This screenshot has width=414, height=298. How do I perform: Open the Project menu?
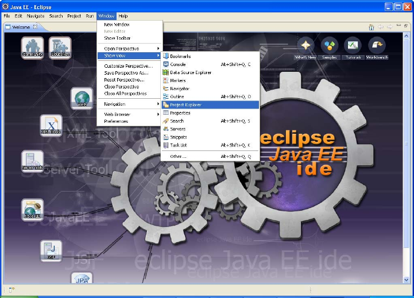74,16
